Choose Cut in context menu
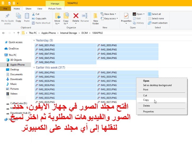192x144 pixels. (x=162, y=95)
